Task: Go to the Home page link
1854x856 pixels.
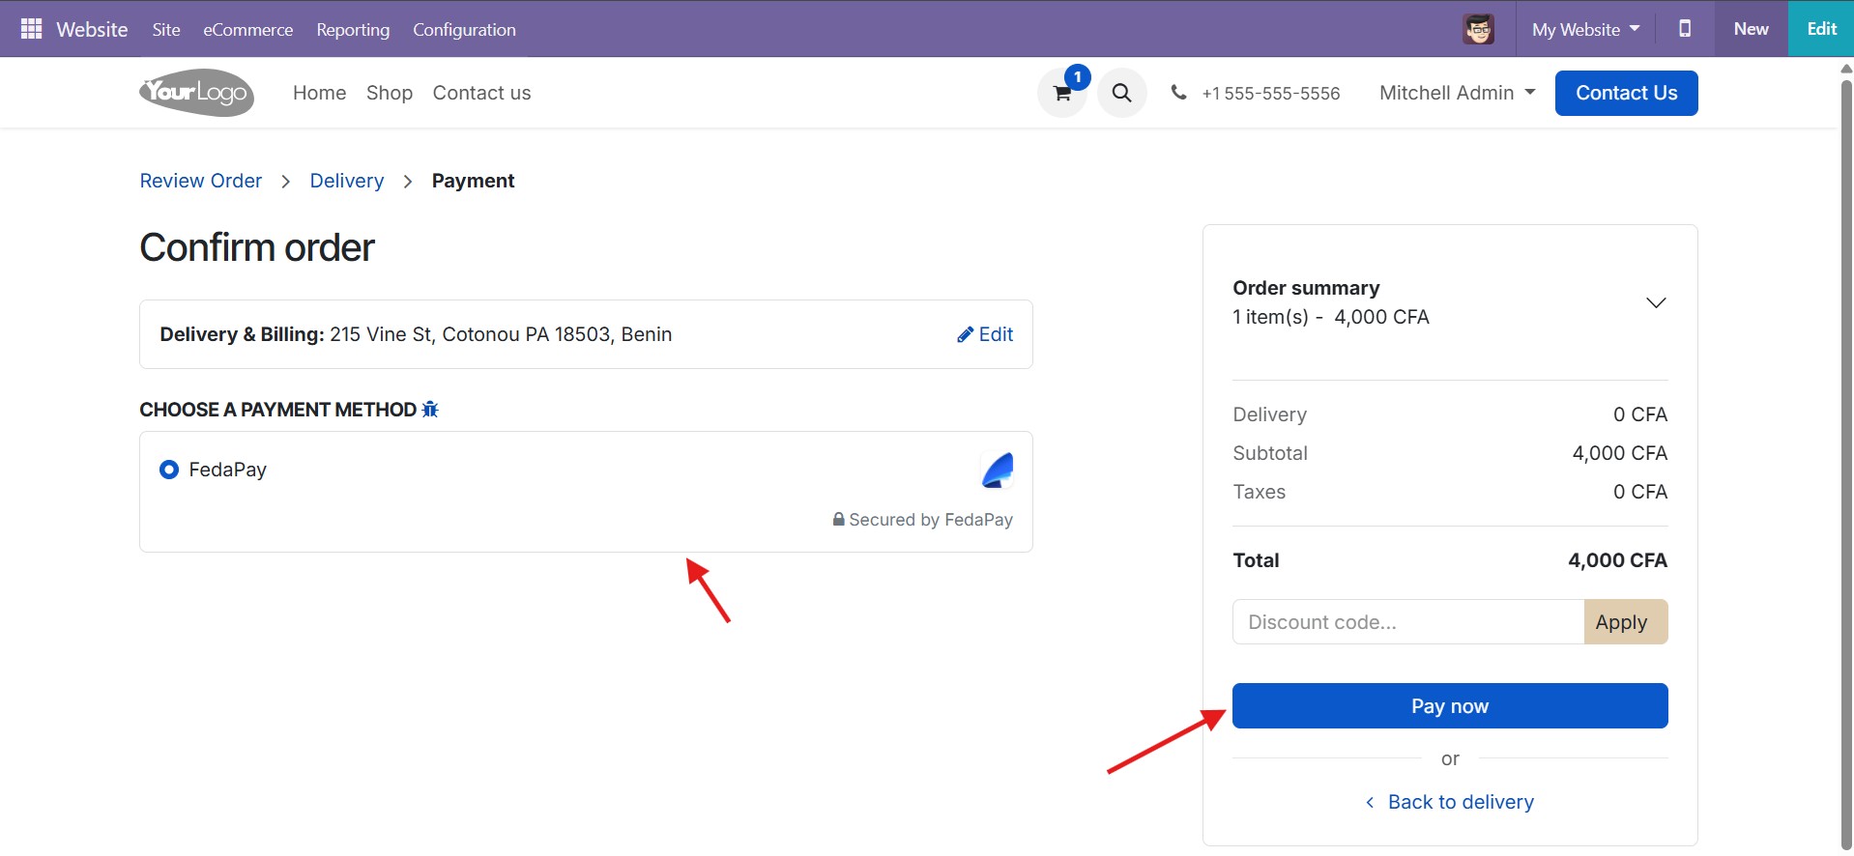Action: coord(319,93)
